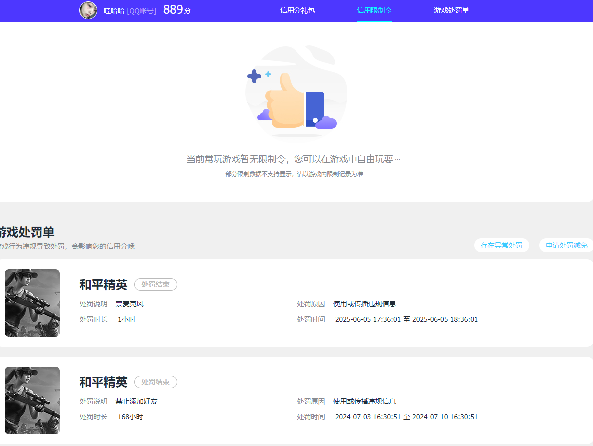Click the 处罚结束 badge on the second penalty
593x446 pixels.
pyautogui.click(x=155, y=382)
